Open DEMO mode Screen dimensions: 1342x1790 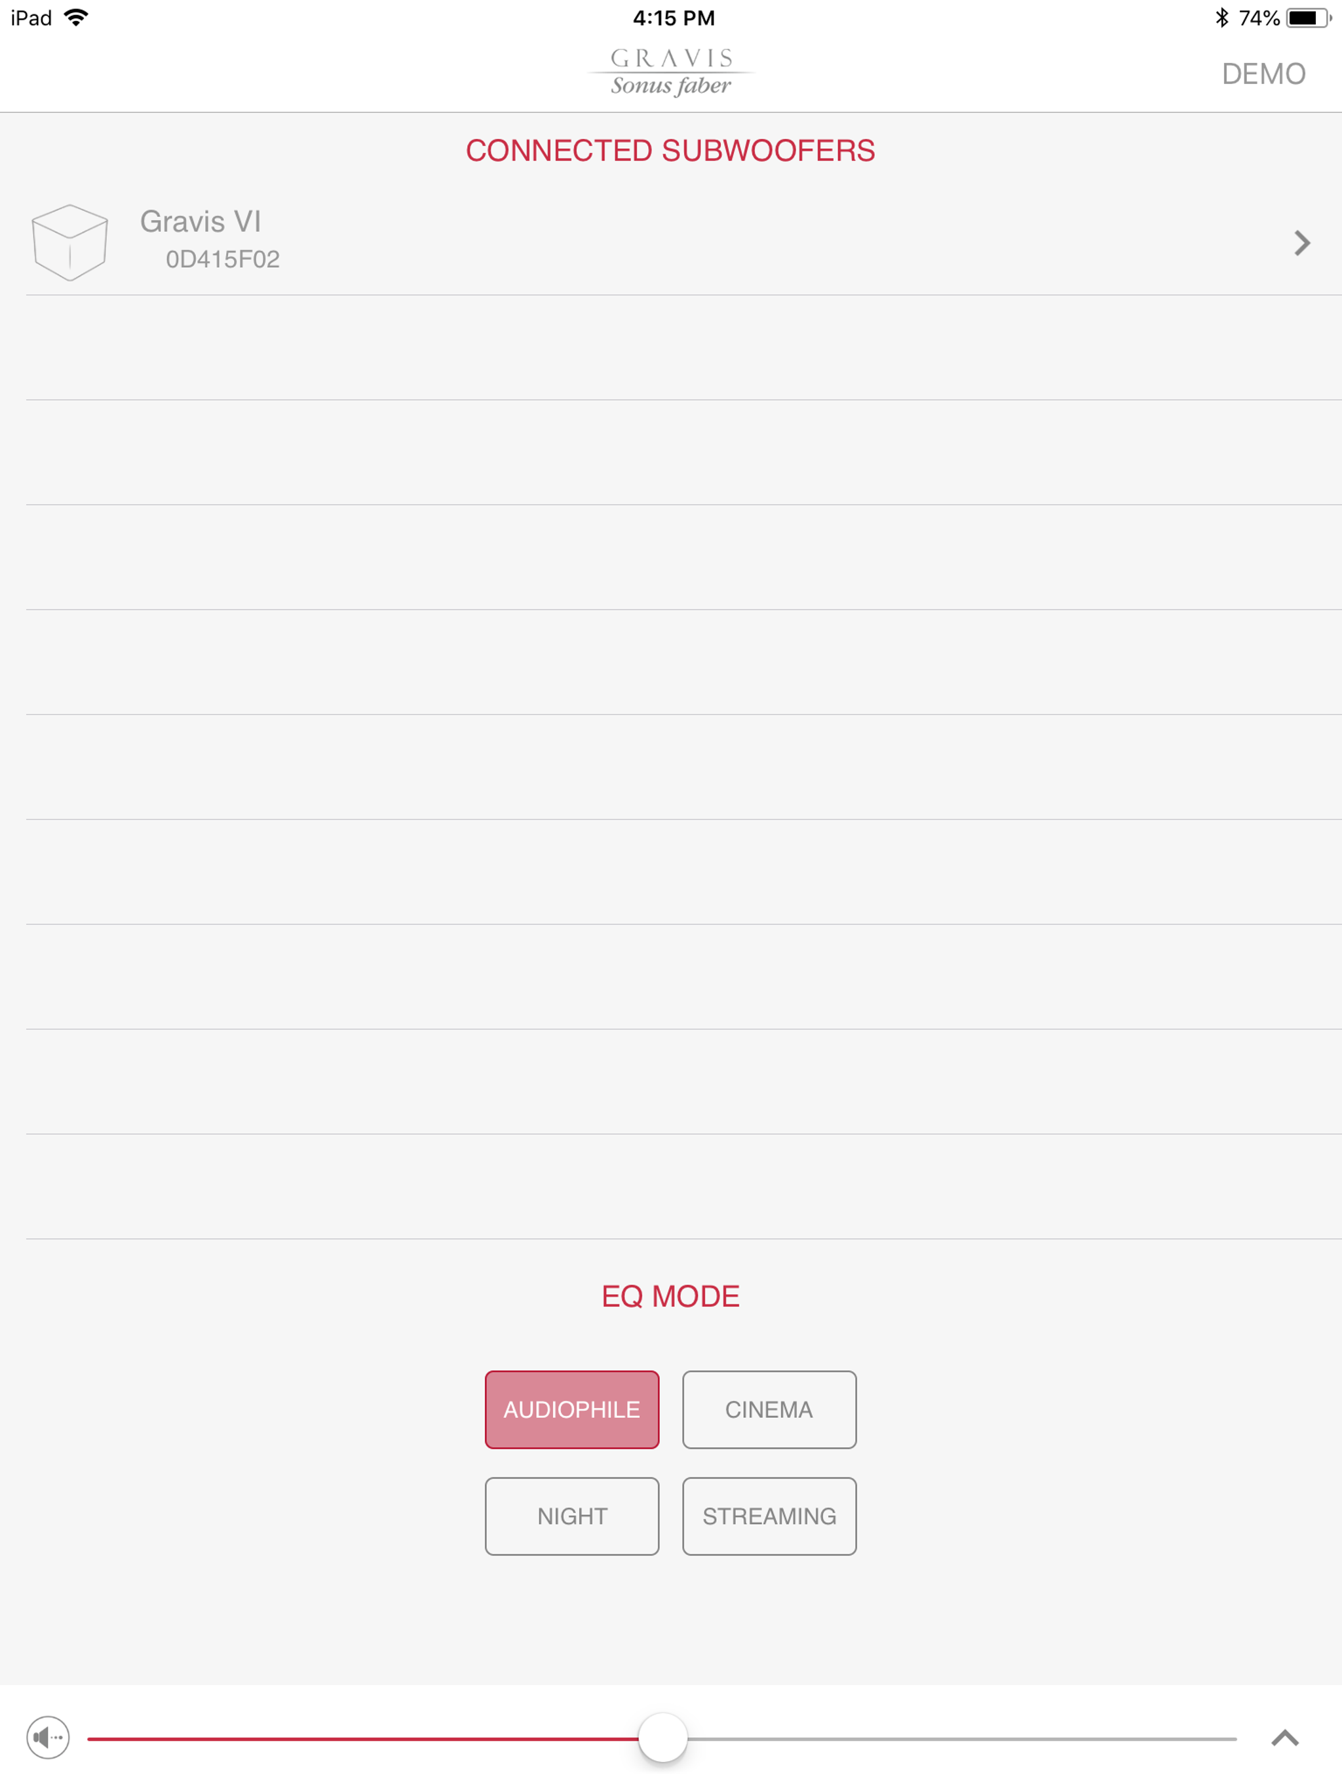tap(1263, 73)
